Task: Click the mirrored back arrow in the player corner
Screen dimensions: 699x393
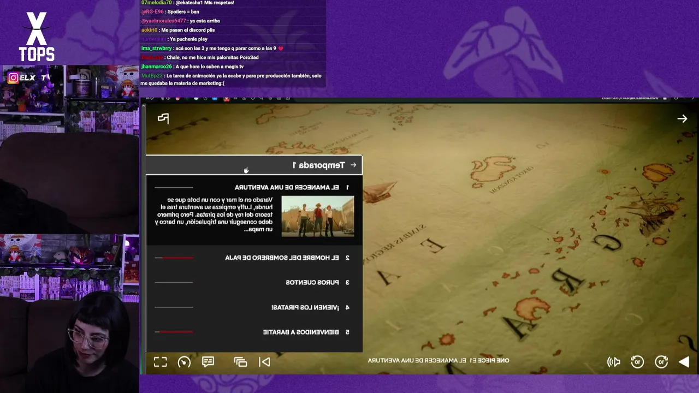Action: [682, 118]
